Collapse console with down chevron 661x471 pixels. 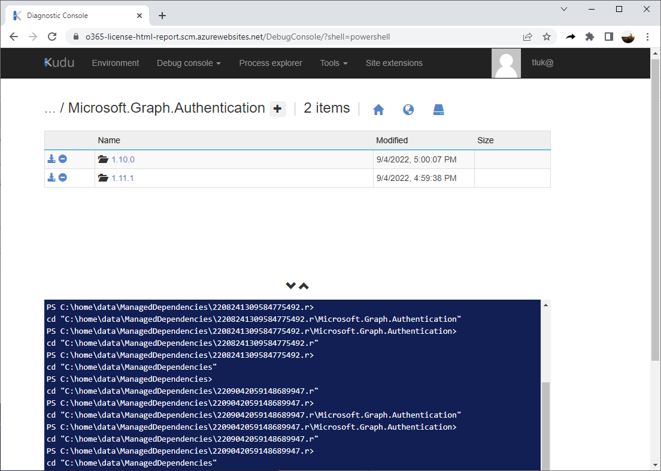[290, 286]
